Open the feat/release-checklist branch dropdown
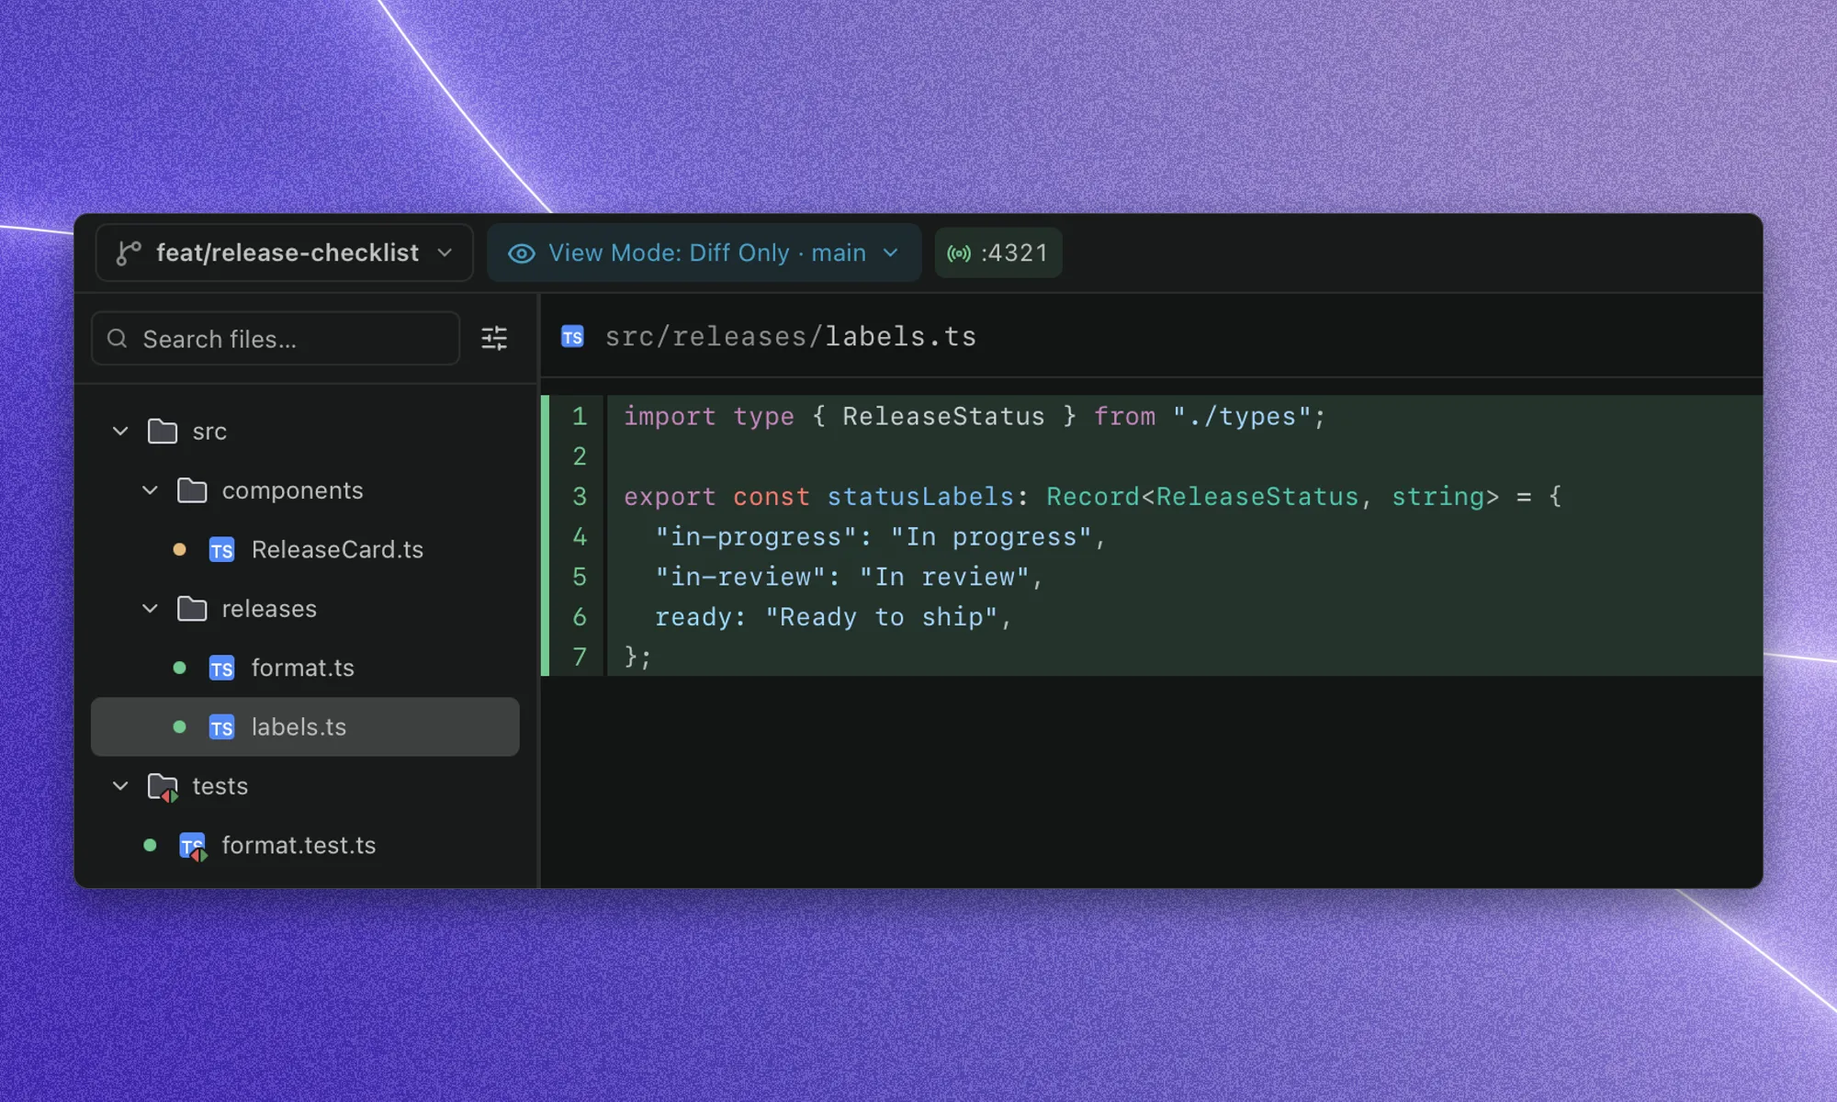This screenshot has height=1102, width=1837. (284, 253)
